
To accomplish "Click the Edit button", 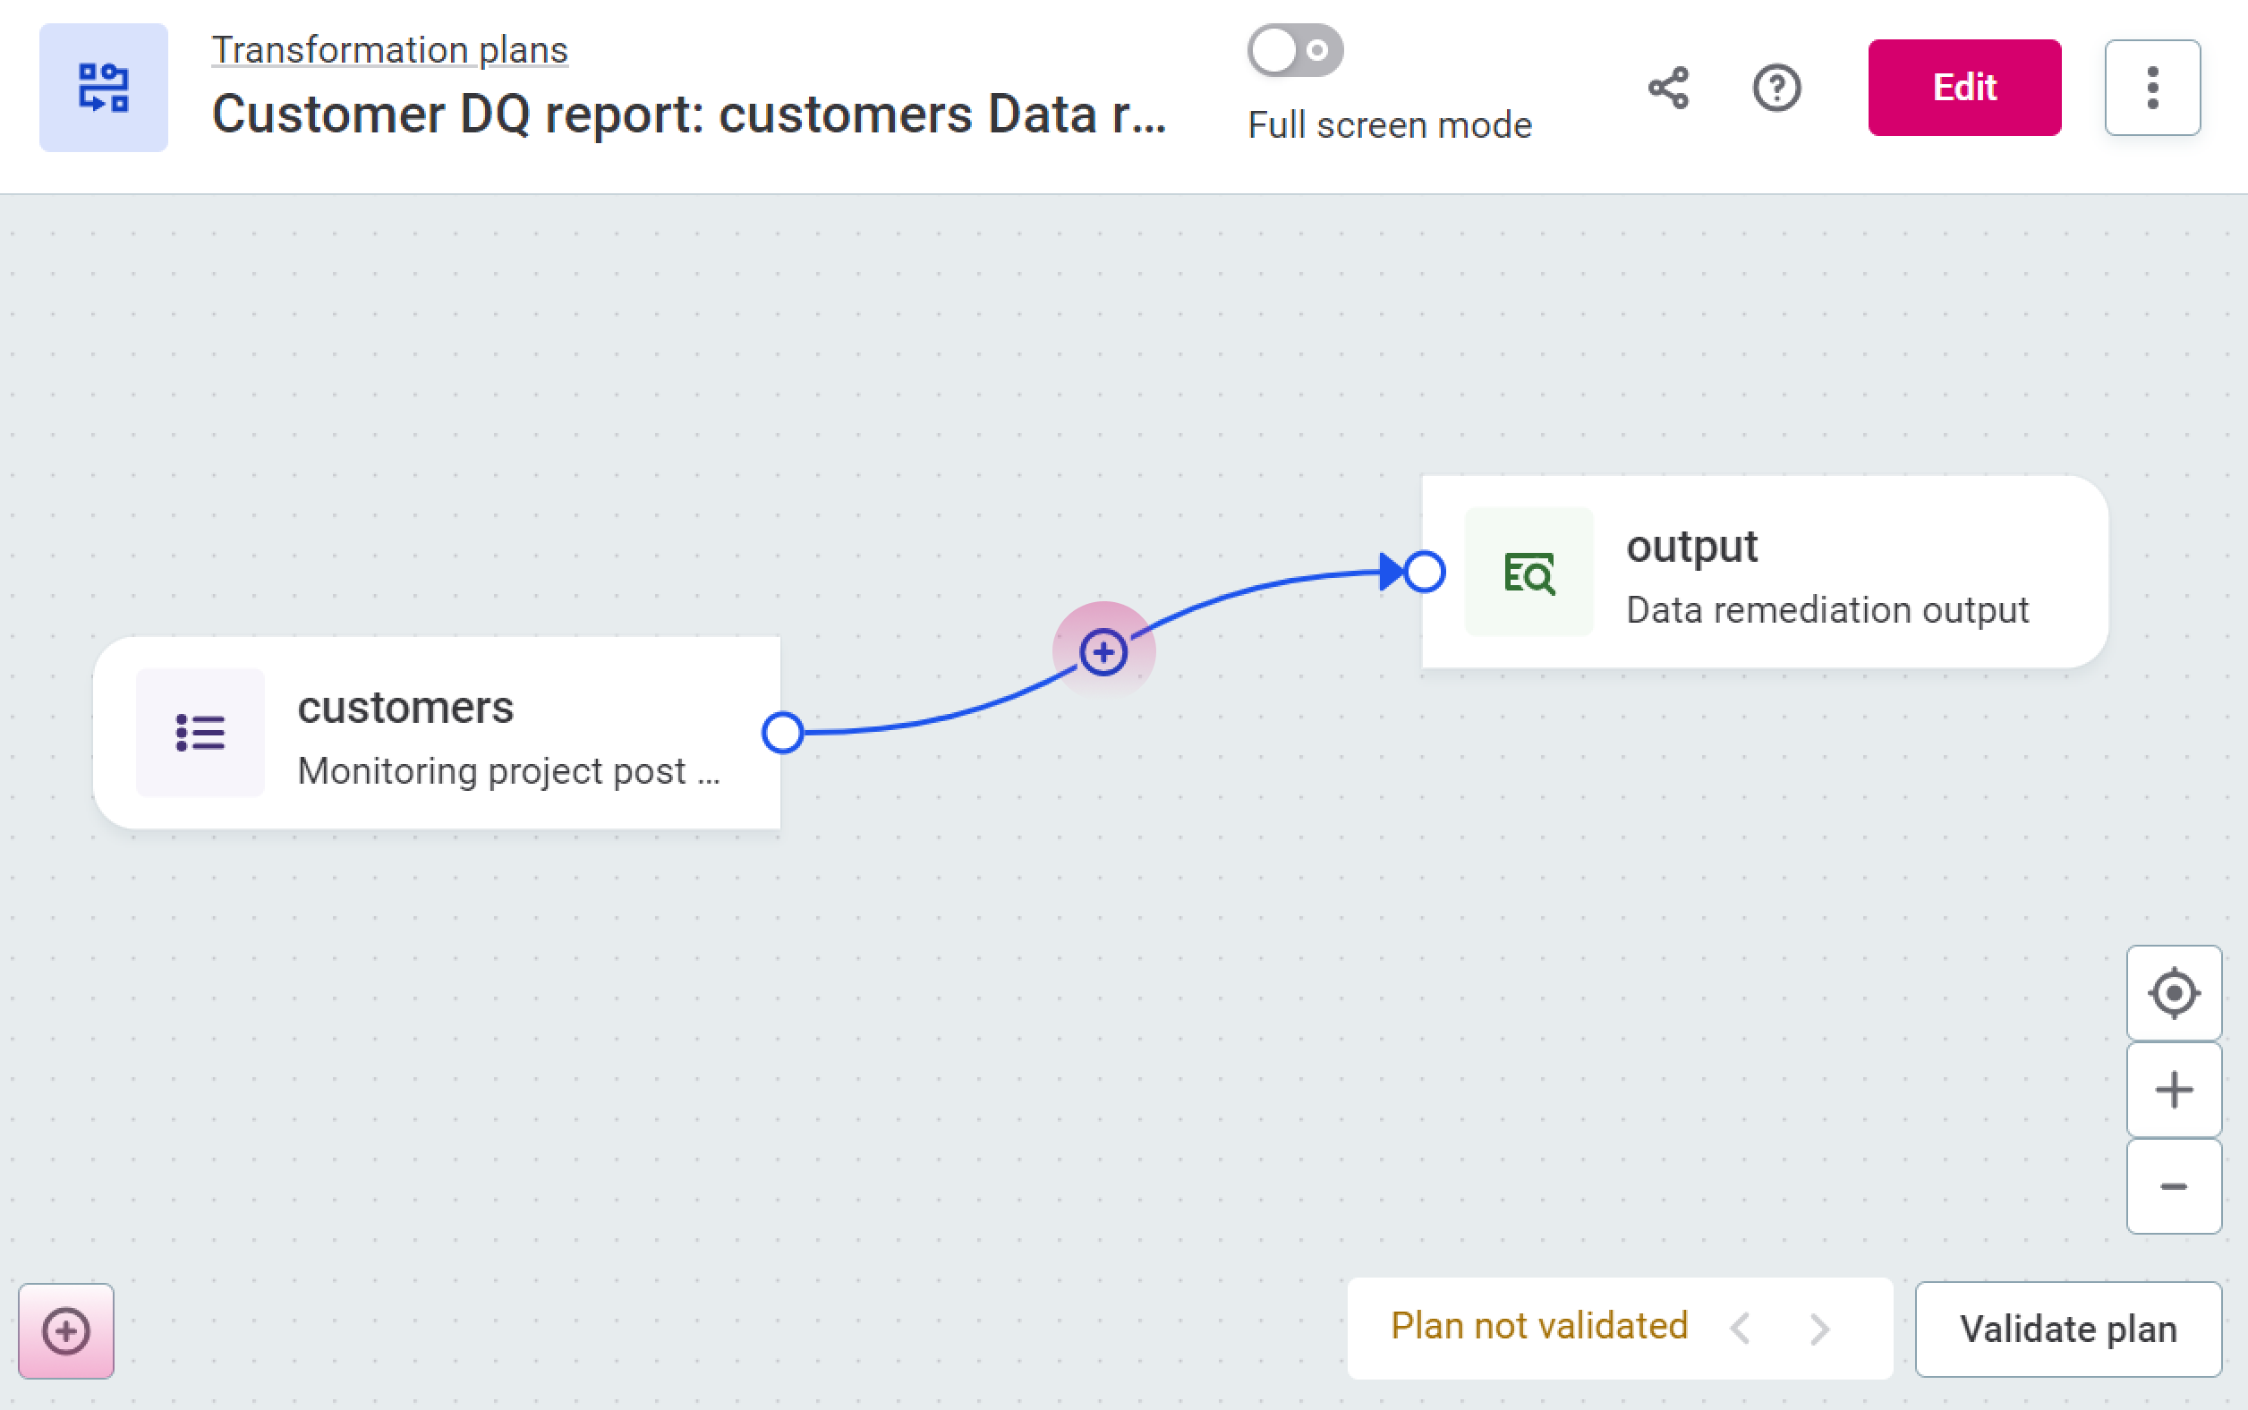I will click(1963, 88).
